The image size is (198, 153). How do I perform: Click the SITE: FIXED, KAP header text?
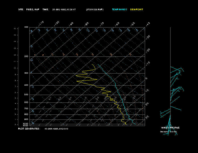(29, 9)
